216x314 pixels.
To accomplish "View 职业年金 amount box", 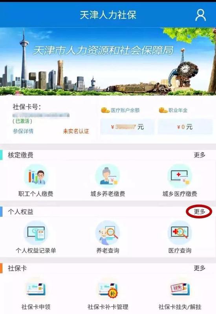I will 185,127.
